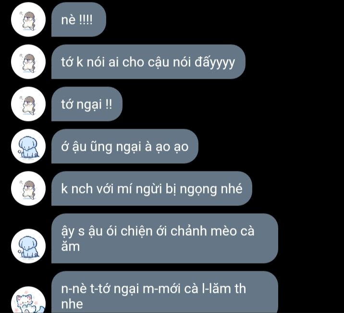Open the white cat avatar at bottom
This screenshot has width=344, height=313.
(28, 300)
